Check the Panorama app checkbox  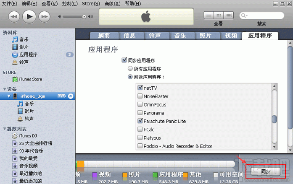(140, 113)
